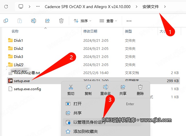Click the This PC monitor icon in the breadcrumb
The height and width of the screenshot is (136, 186).
click(x=21, y=7)
